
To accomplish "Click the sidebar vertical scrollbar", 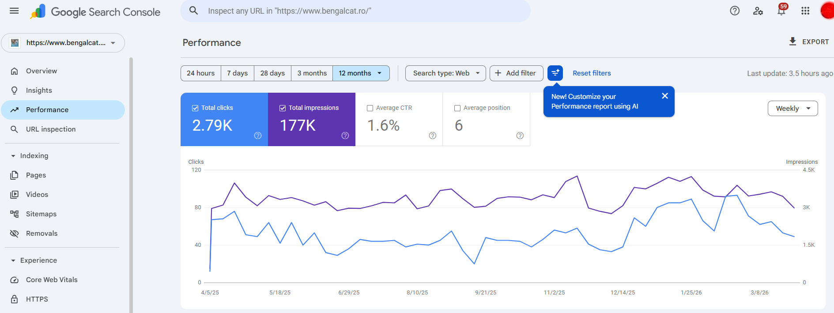I will [x=131, y=185].
